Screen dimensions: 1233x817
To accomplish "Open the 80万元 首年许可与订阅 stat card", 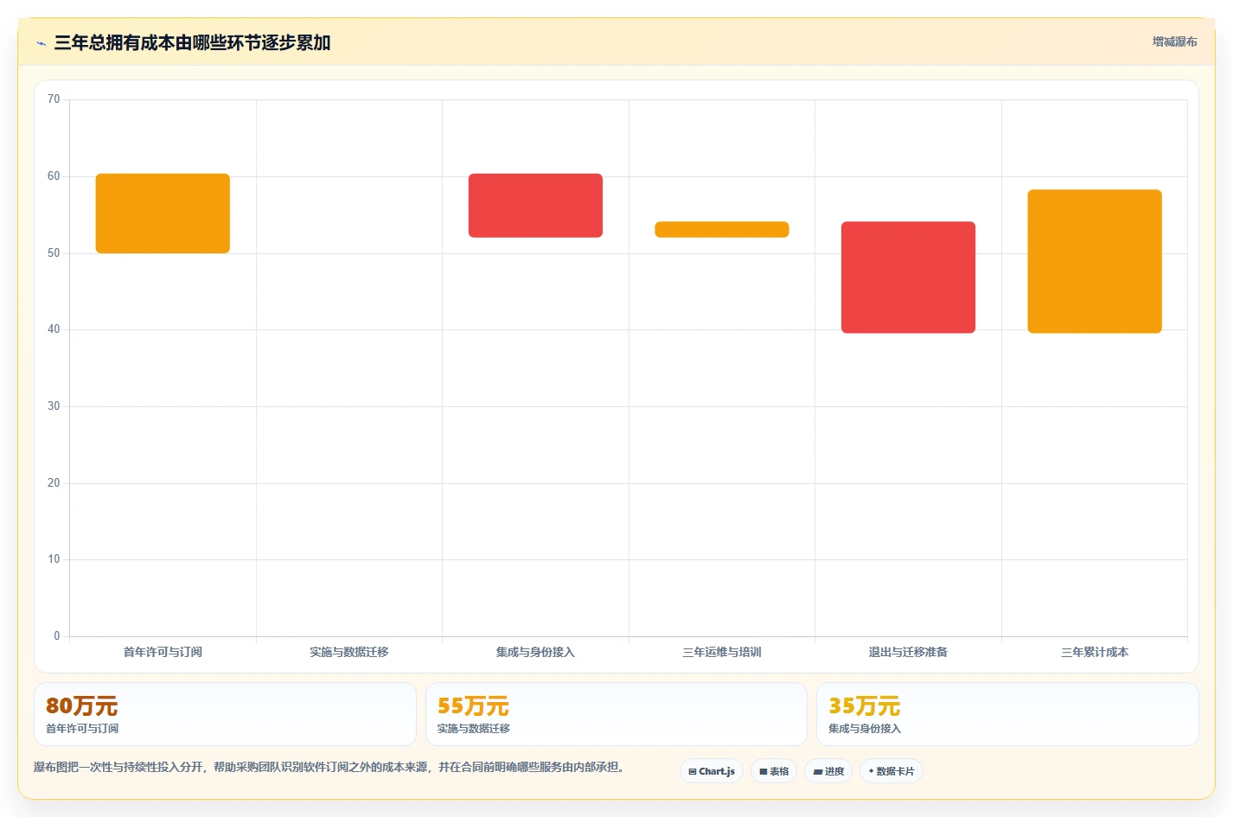I will [225, 714].
